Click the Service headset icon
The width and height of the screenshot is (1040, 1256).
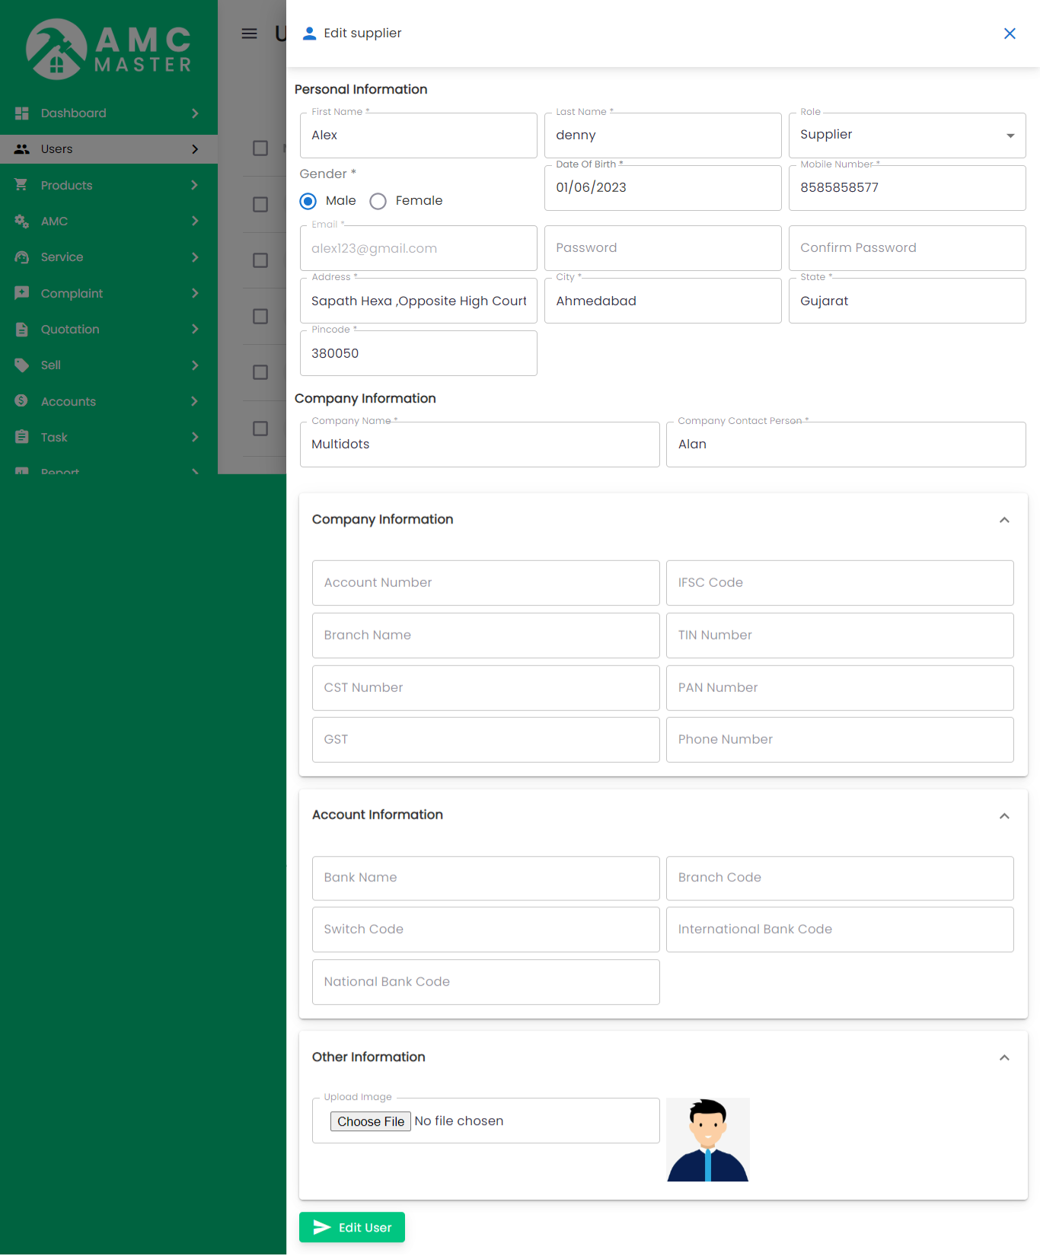(22, 257)
